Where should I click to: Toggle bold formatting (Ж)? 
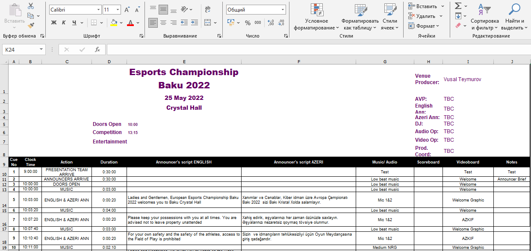[53, 23]
